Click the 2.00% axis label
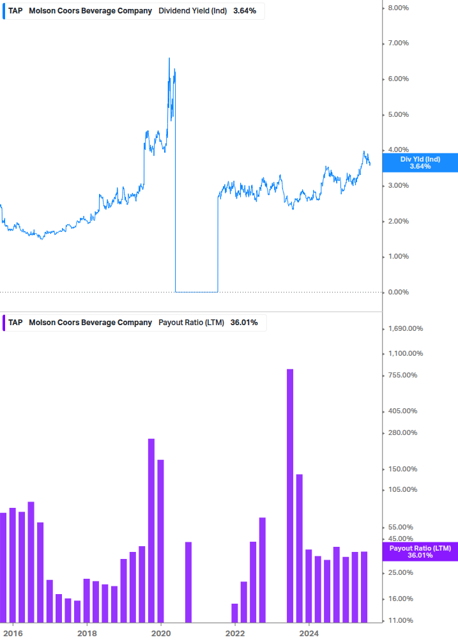 tap(398, 221)
